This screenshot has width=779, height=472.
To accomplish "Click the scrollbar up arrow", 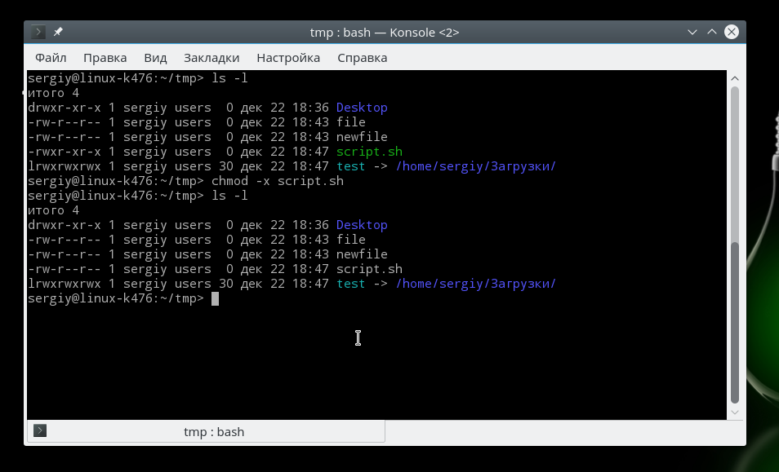I will 735,78.
